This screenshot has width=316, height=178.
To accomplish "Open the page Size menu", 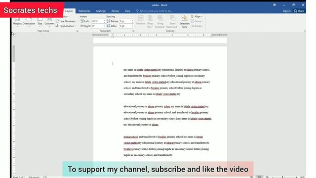I will coord(40,22).
